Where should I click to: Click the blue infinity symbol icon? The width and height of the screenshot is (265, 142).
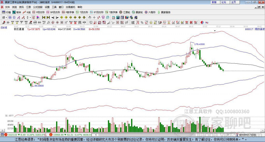(207, 22)
